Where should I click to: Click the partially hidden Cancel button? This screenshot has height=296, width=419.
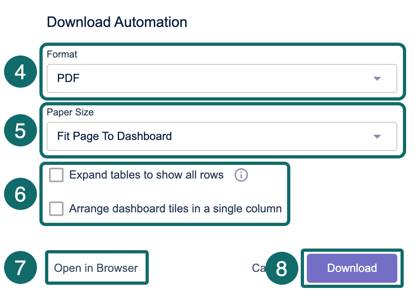tap(259, 268)
